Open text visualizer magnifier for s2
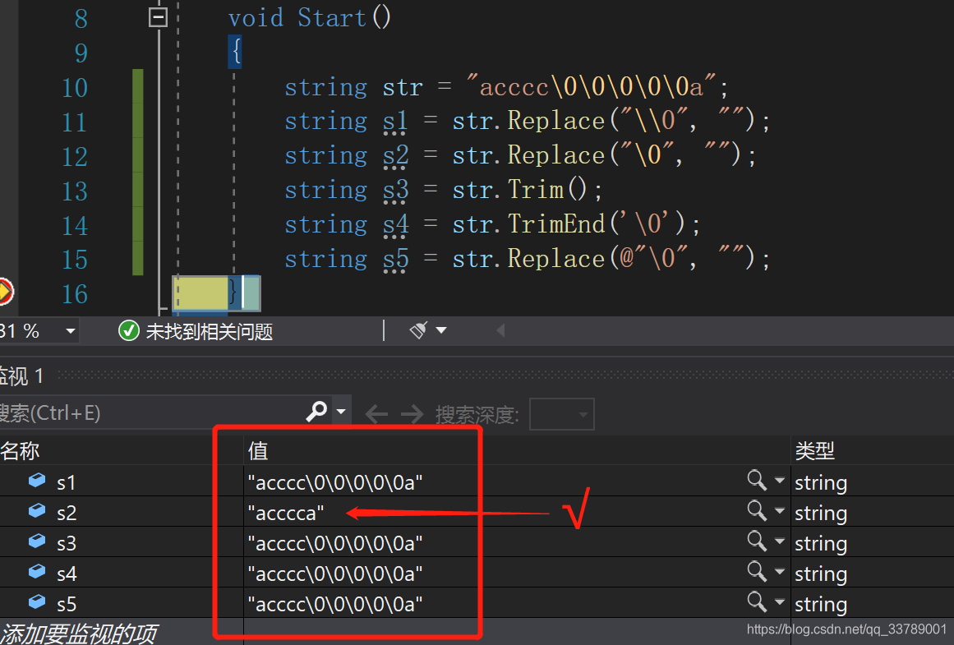Viewport: 954px width, 645px height. coord(757,510)
